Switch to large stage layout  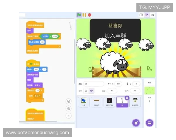tap(147, 15)
